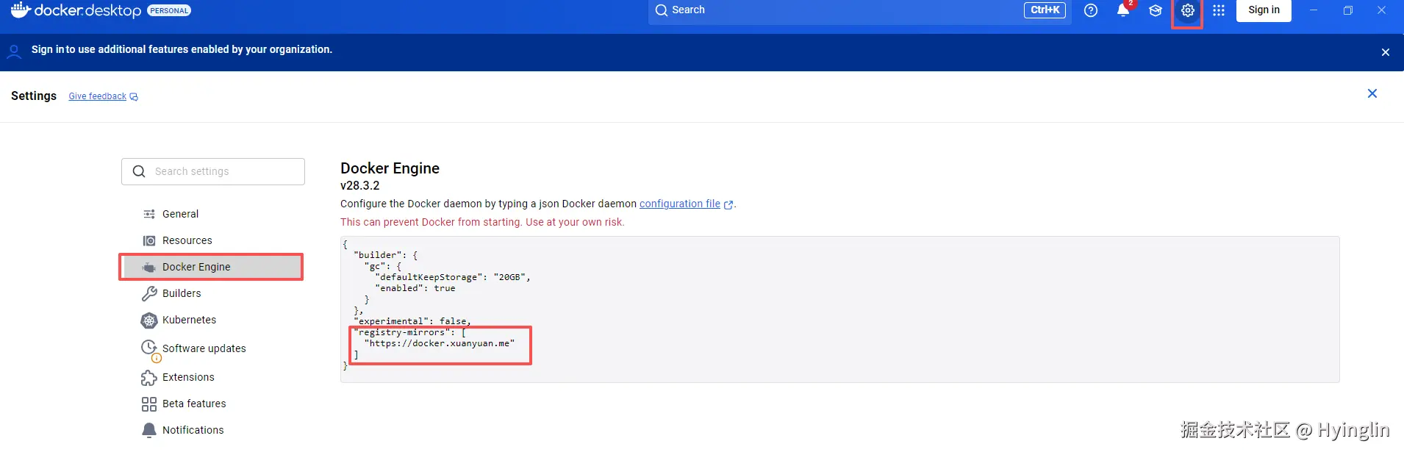The height and width of the screenshot is (455, 1404).
Task: Click the Extensions puzzle piece icon
Action: click(149, 378)
